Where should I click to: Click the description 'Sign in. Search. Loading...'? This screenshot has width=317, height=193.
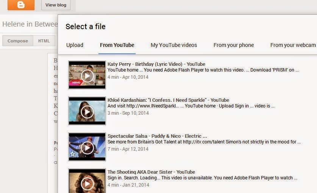(202, 178)
